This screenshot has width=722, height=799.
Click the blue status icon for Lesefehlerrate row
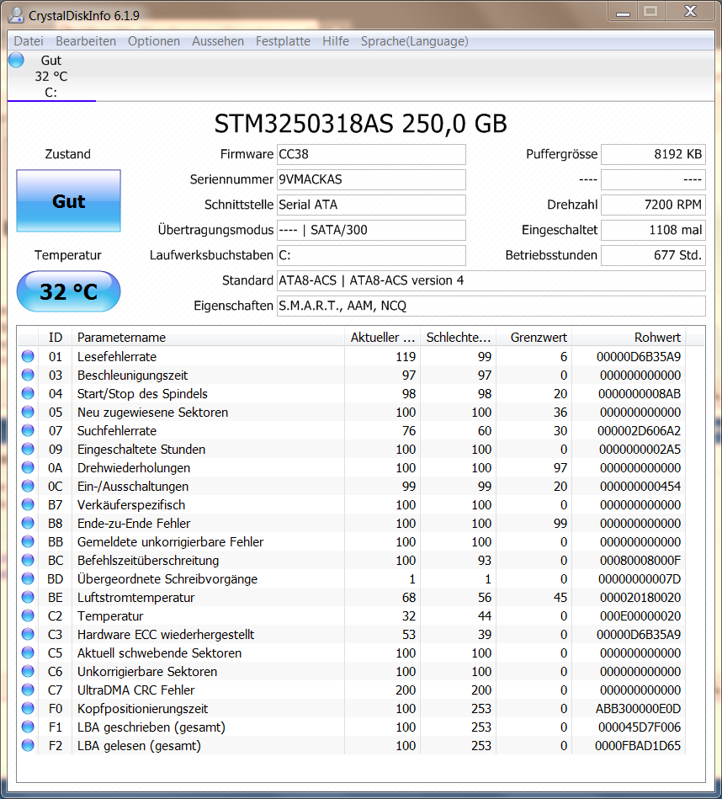pyautogui.click(x=28, y=356)
